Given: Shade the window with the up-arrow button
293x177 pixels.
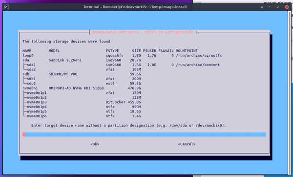Looking at the screenshot, I should [262, 7].
